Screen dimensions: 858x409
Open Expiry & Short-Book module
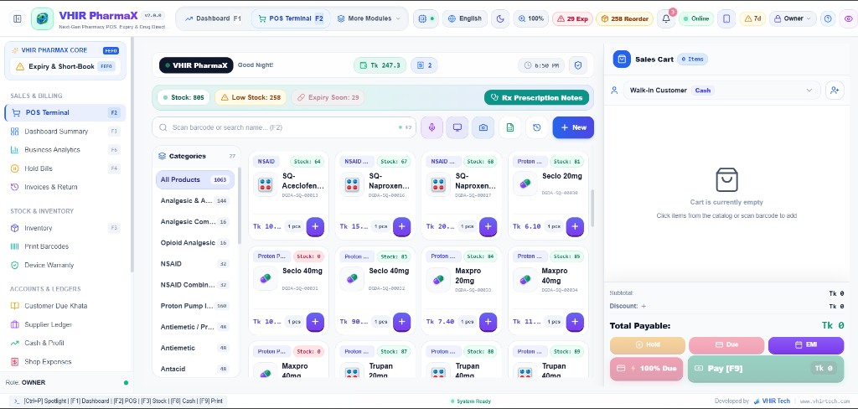point(65,67)
